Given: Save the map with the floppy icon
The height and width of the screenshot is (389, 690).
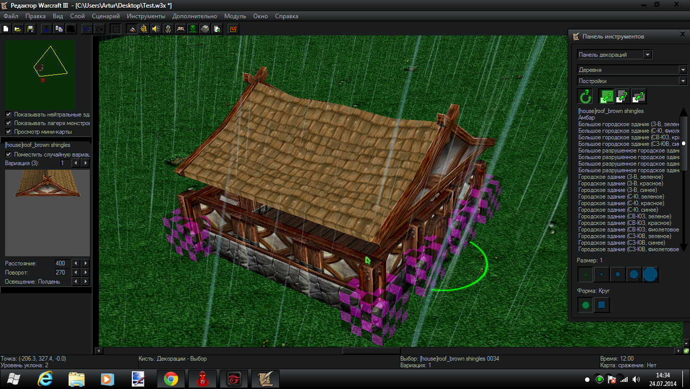Looking at the screenshot, I should pyautogui.click(x=30, y=29).
